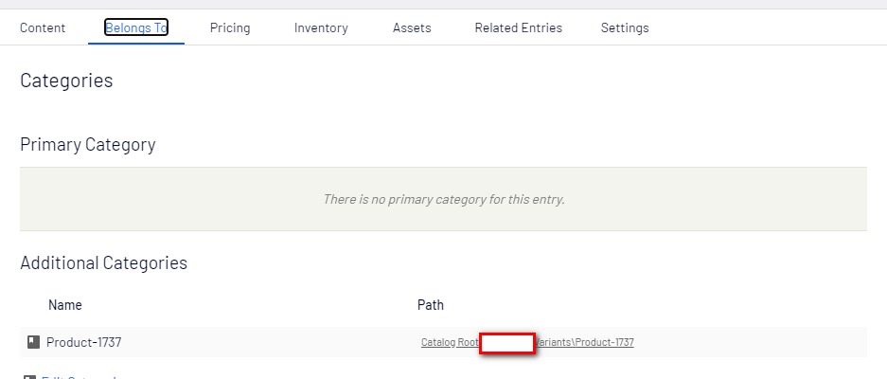
Task: Open the Content tab
Action: 43,27
